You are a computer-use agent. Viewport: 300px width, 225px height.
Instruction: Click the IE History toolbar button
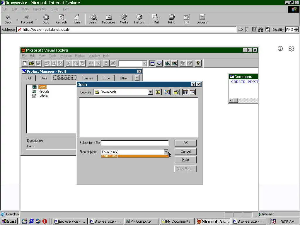pyautogui.click(x=139, y=19)
